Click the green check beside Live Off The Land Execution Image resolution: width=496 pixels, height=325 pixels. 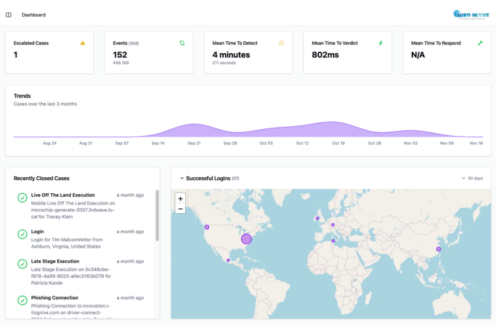22,198
